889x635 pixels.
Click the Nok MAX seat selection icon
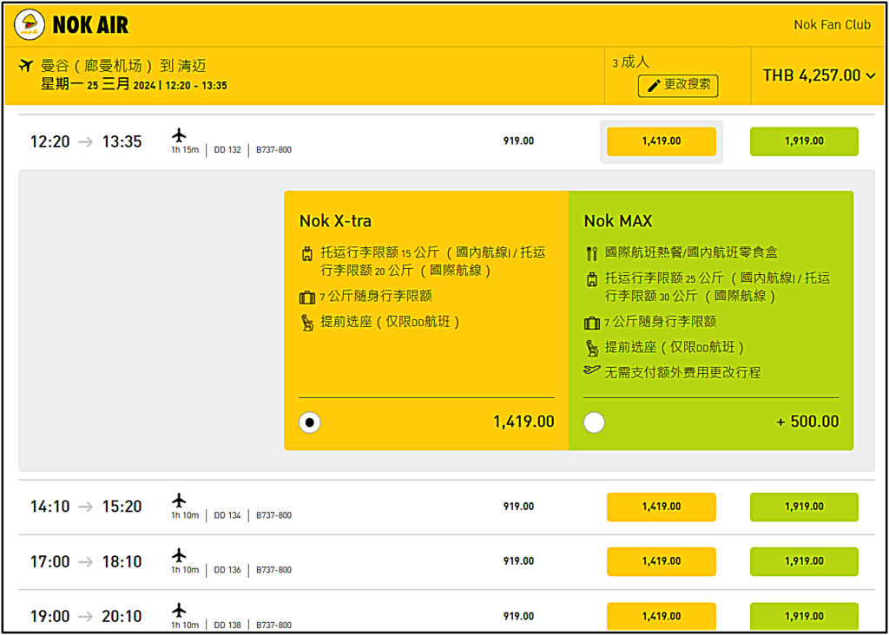pos(591,348)
